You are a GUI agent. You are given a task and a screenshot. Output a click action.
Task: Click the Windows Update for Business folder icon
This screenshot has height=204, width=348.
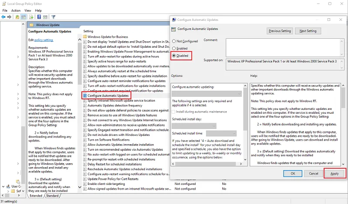(x=85, y=37)
